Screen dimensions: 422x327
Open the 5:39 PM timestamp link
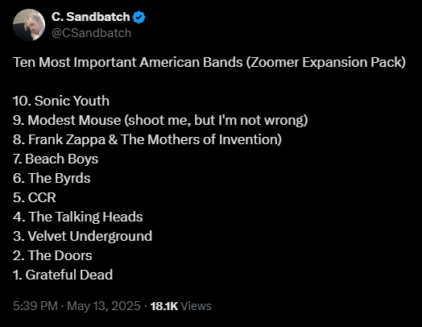click(x=35, y=306)
